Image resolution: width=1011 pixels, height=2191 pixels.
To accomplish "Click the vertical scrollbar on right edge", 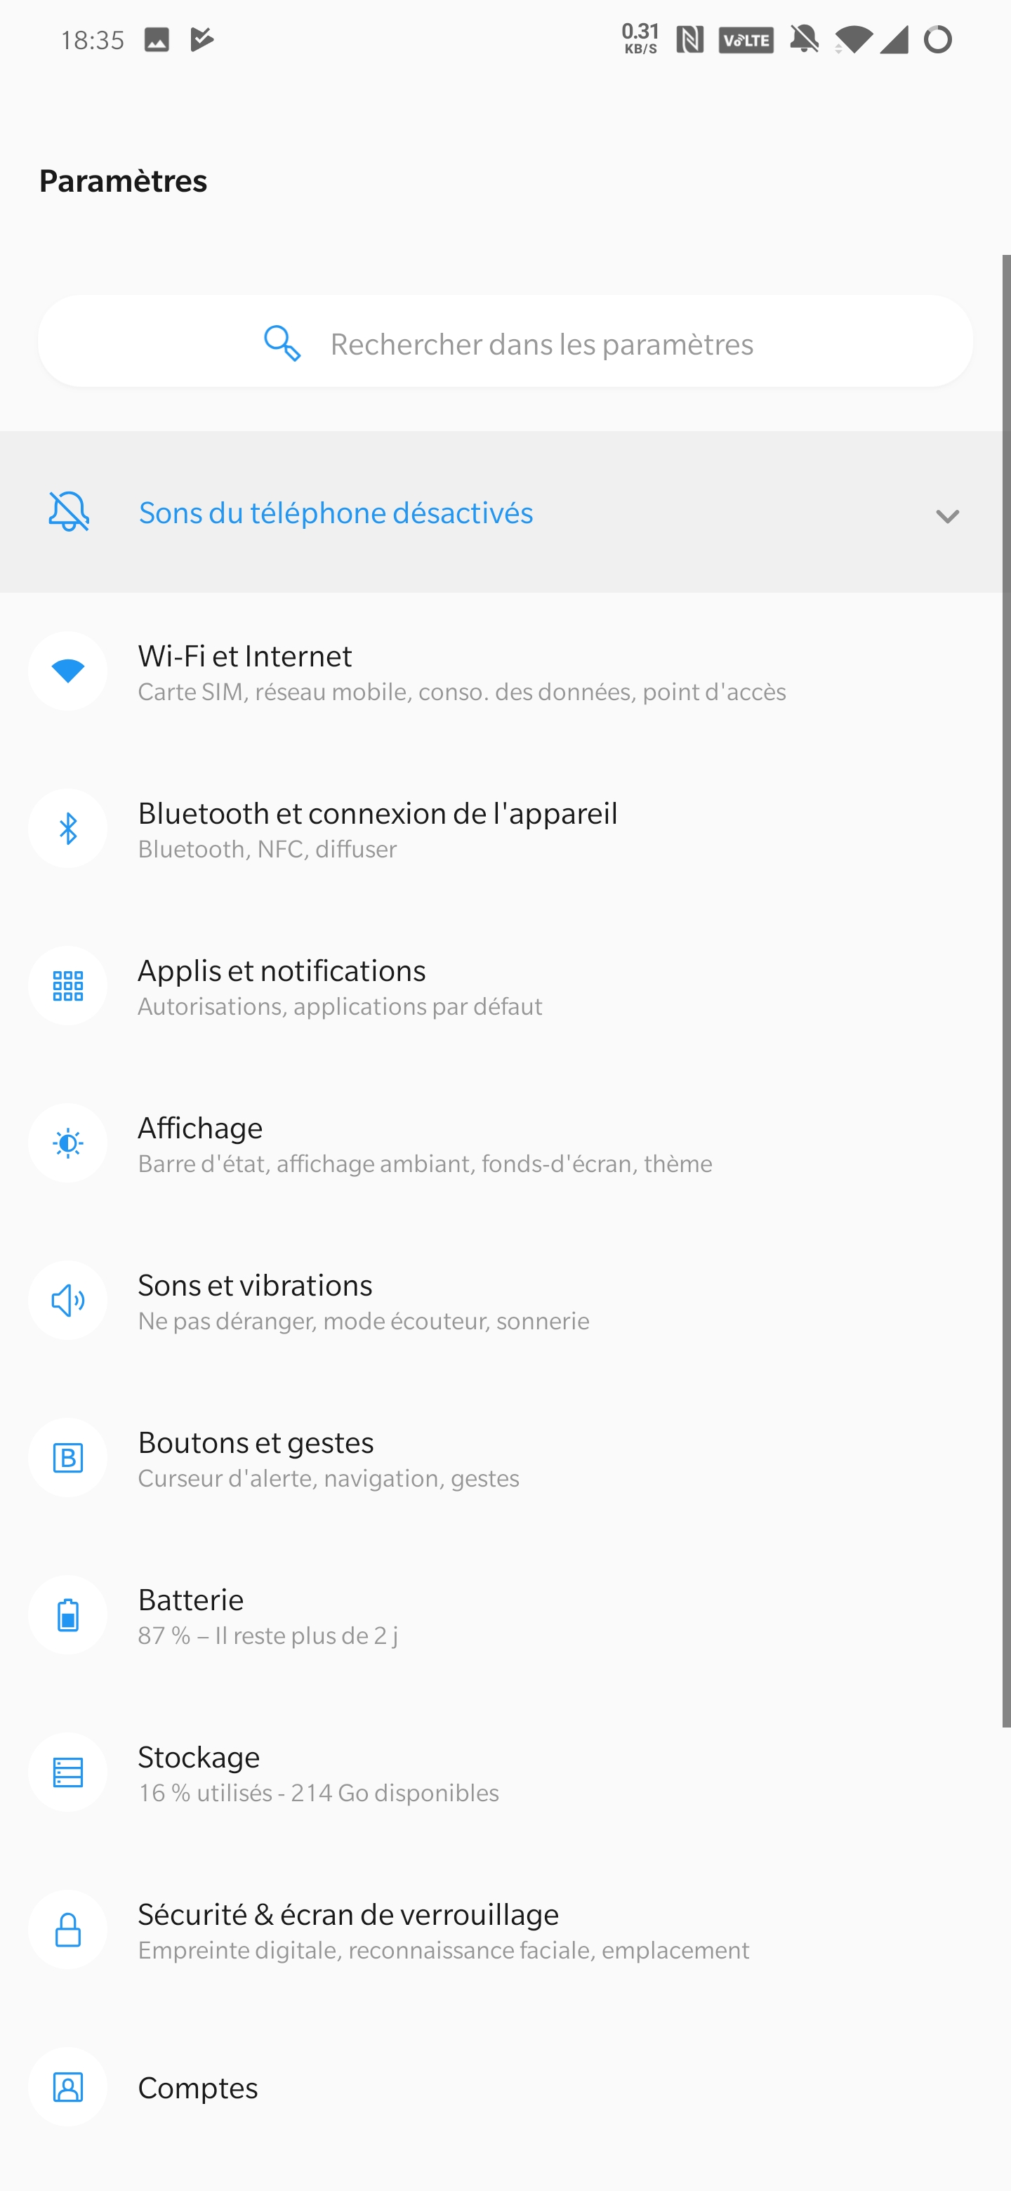I will [x=1006, y=991].
